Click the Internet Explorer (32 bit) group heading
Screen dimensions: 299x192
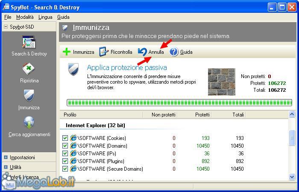click(95, 125)
